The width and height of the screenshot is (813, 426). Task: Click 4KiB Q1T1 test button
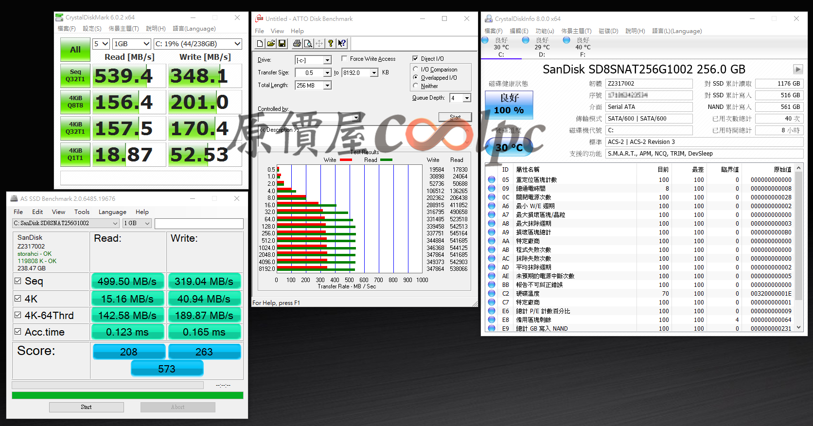pyautogui.click(x=75, y=154)
